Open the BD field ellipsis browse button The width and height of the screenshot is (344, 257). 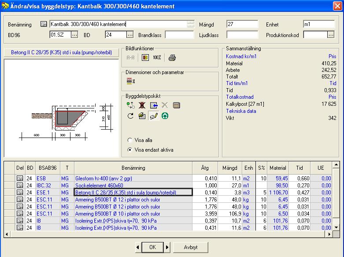(x=130, y=35)
